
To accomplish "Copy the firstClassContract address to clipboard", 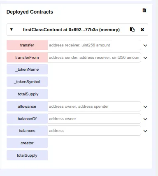I will point(132,29).
